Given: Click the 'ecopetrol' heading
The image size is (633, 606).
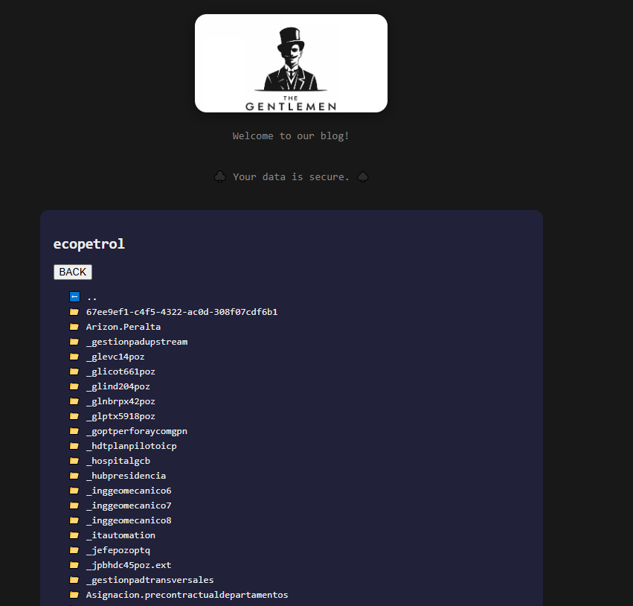Looking at the screenshot, I should (89, 244).
